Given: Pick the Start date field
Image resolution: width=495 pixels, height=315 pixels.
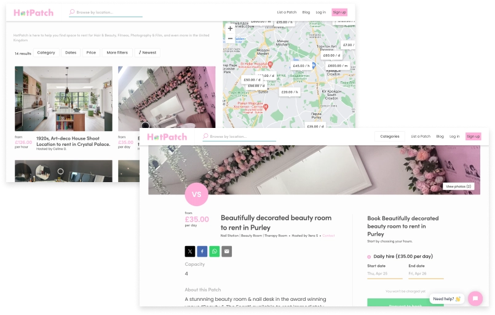Looking at the screenshot, I should 385,274.
